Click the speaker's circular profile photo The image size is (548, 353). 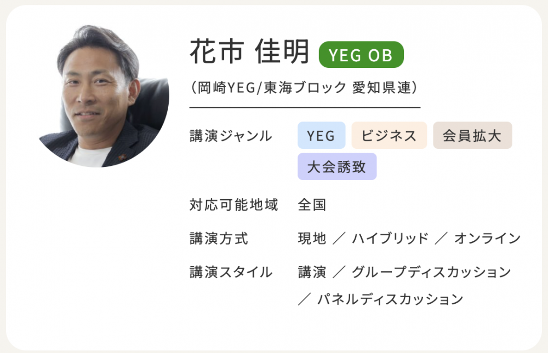(104, 96)
